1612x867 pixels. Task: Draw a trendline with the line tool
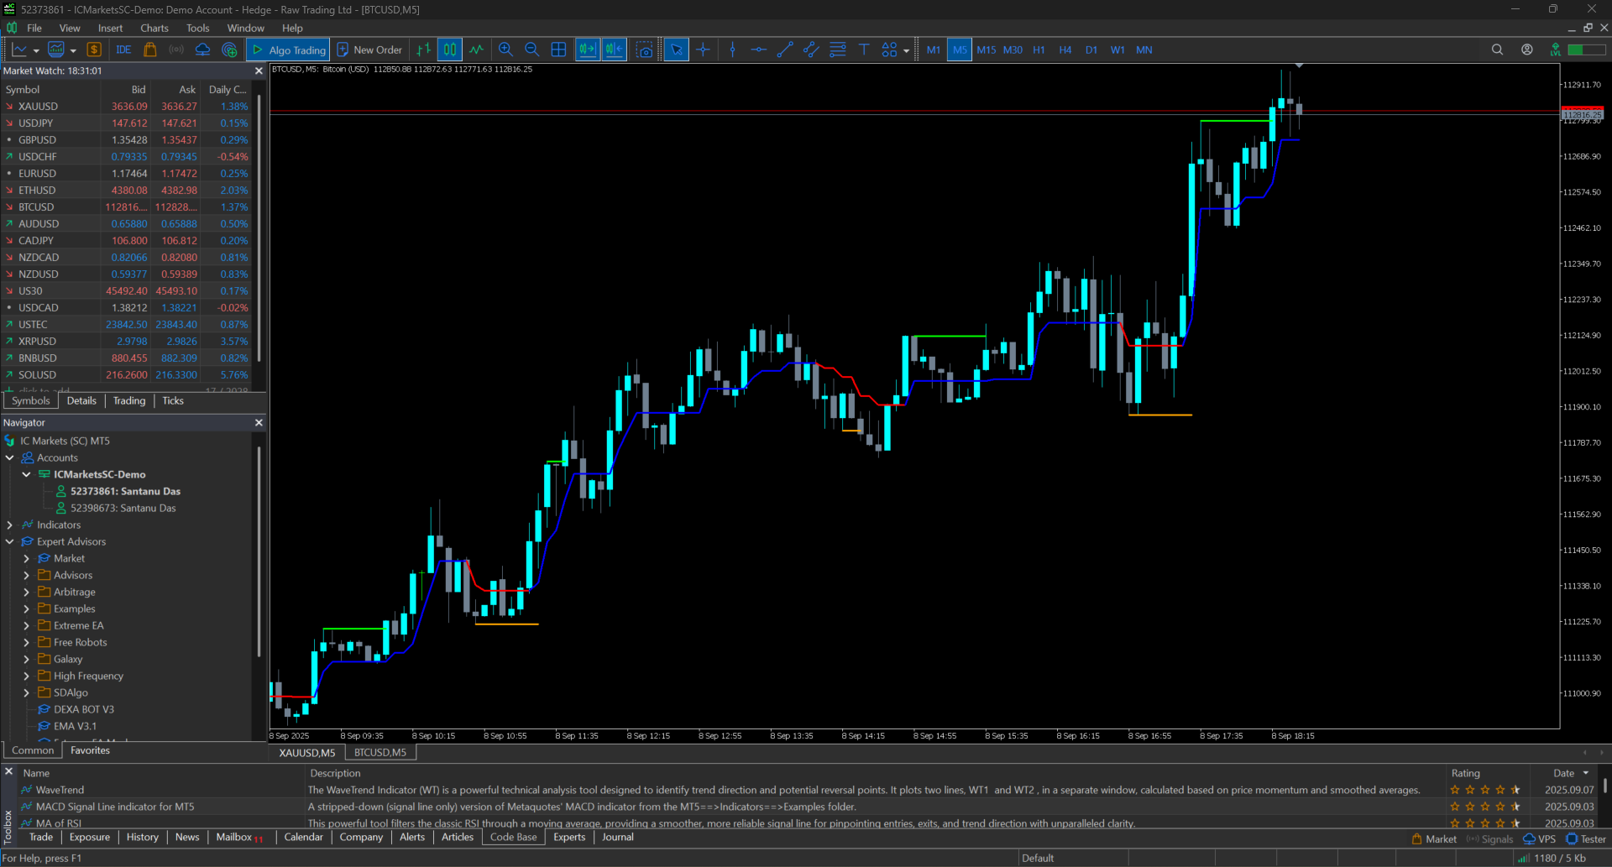click(x=785, y=50)
